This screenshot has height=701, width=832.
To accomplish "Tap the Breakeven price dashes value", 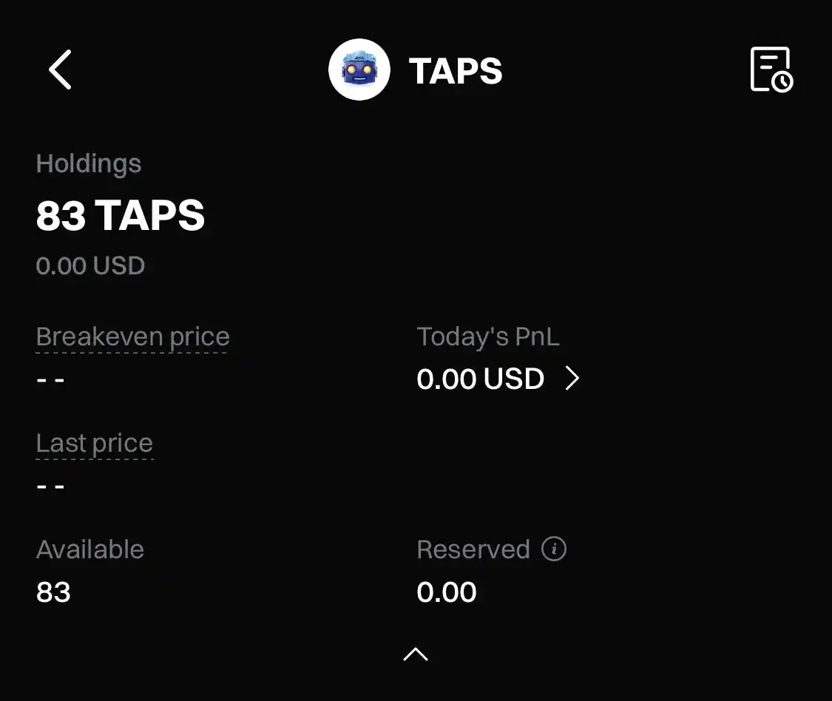I will 50,380.
